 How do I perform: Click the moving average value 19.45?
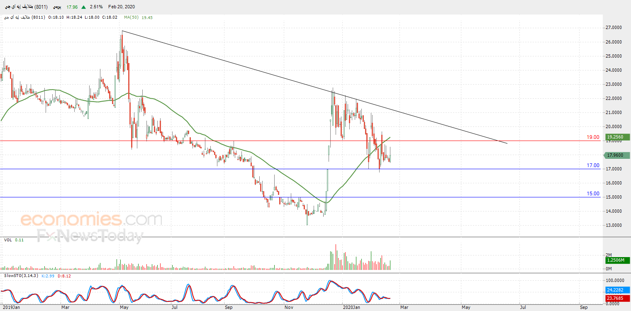(147, 18)
